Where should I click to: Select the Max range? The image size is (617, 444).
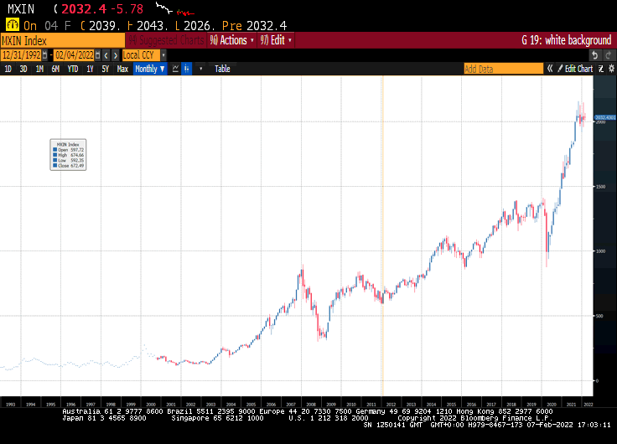[122, 69]
